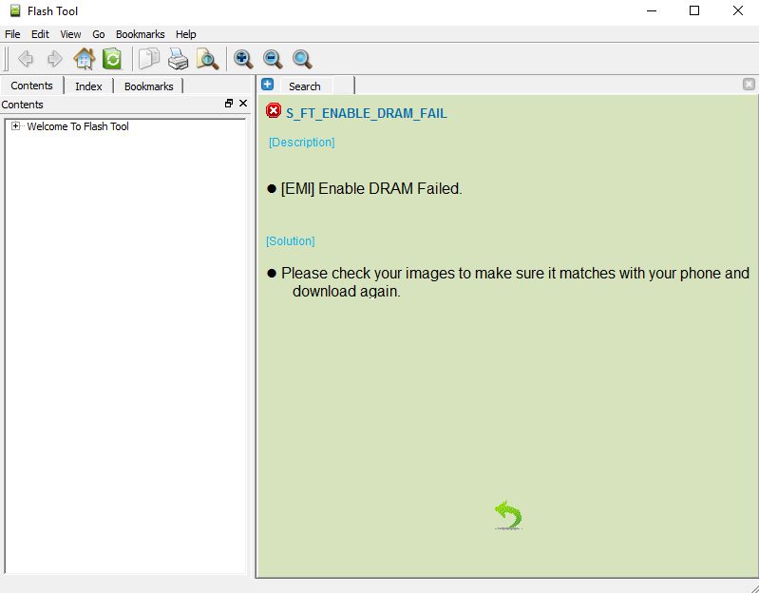Viewport: 759px width, 593px height.
Task: Click the toolbar drag handle grip
Action: (x=6, y=59)
